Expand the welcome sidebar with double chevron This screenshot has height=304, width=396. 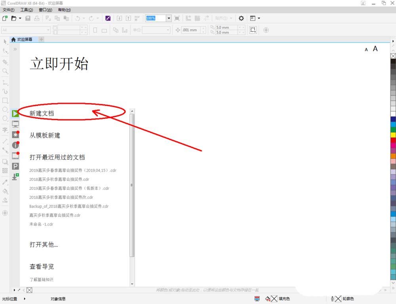pyautogui.click(x=15, y=49)
